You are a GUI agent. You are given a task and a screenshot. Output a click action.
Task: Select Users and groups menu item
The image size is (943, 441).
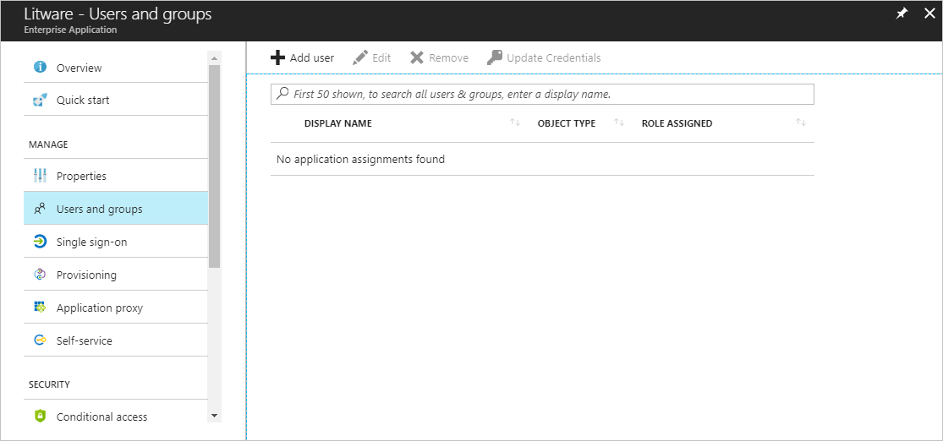[116, 209]
